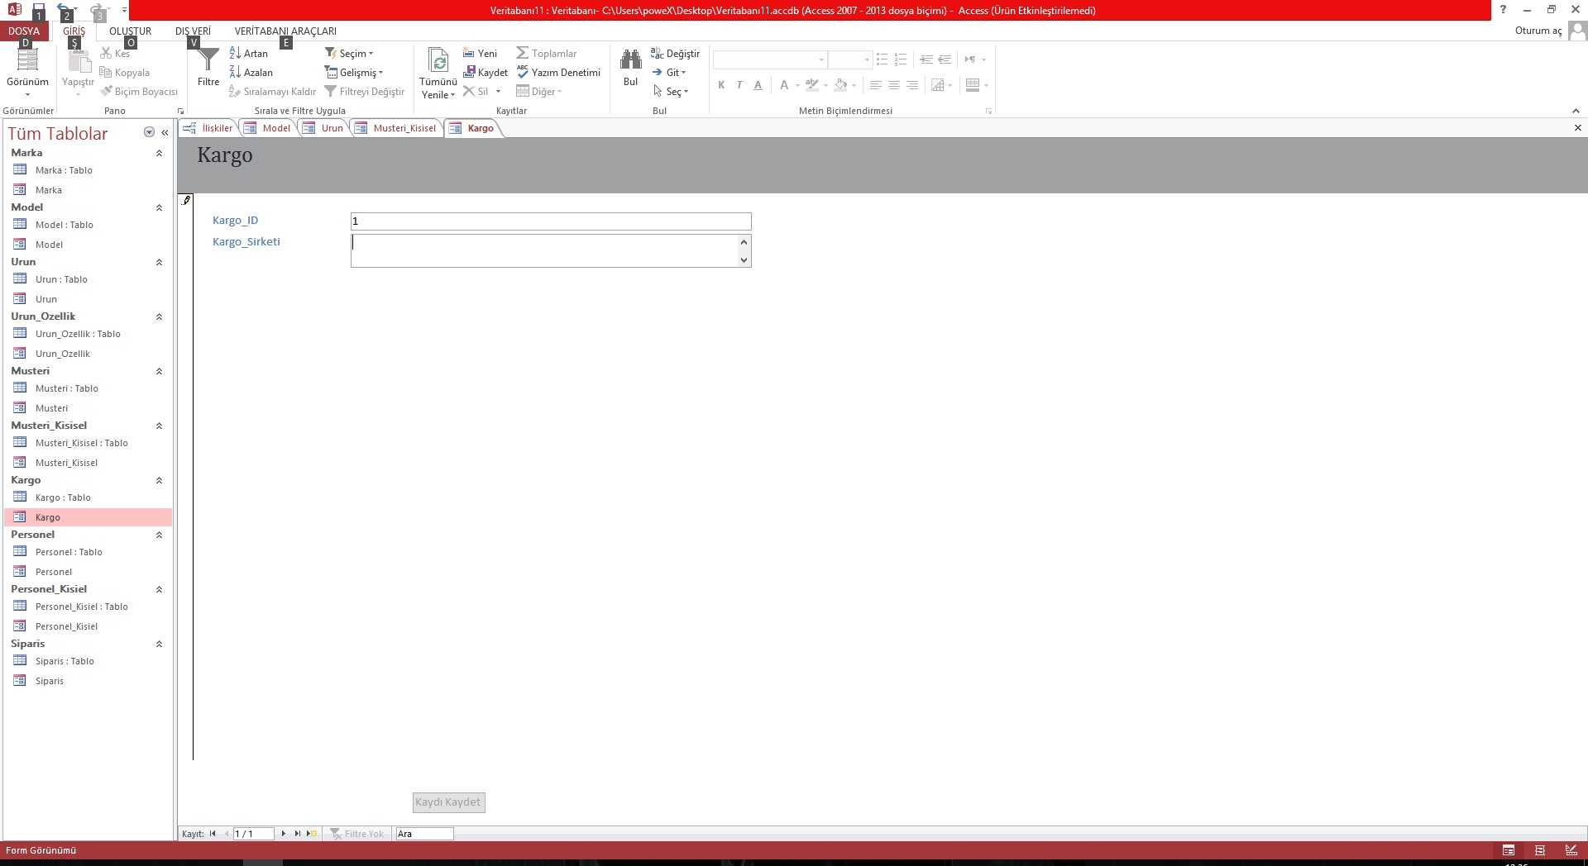Click the Kargo_Sirketi text field
Viewport: 1588px width, 866px height.
tap(544, 250)
